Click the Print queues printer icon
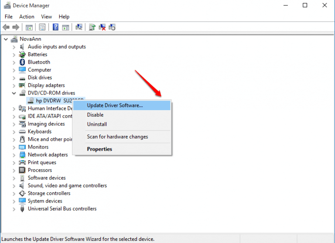Screen dimensions: 335x243 (x=22, y=162)
